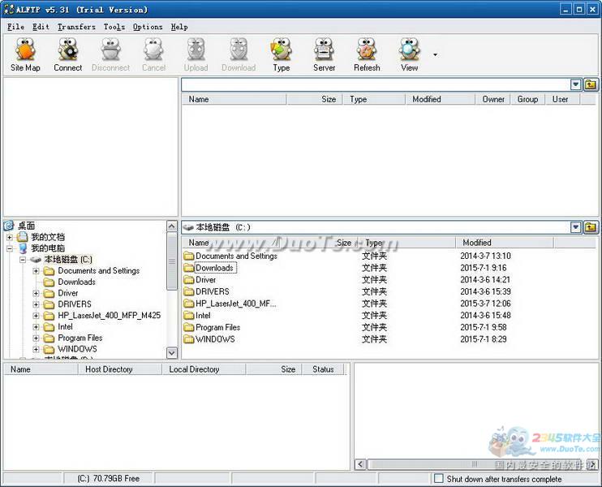Sort the queue by Host Directory column
Image resolution: width=602 pixels, height=487 pixels.
[x=109, y=369]
